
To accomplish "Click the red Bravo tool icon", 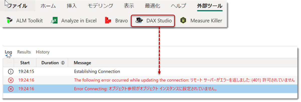I will point(108,21).
